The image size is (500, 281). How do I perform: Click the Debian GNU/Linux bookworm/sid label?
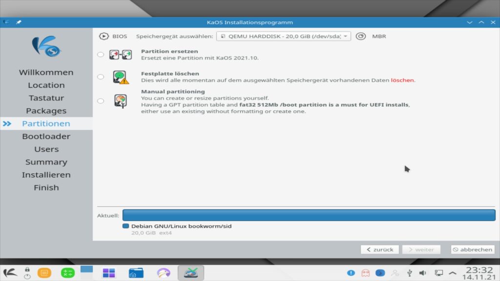182,226
